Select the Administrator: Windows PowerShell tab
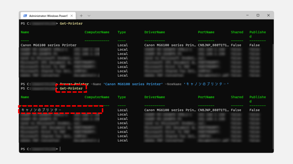This screenshot has width=293, height=164. pos(47,16)
